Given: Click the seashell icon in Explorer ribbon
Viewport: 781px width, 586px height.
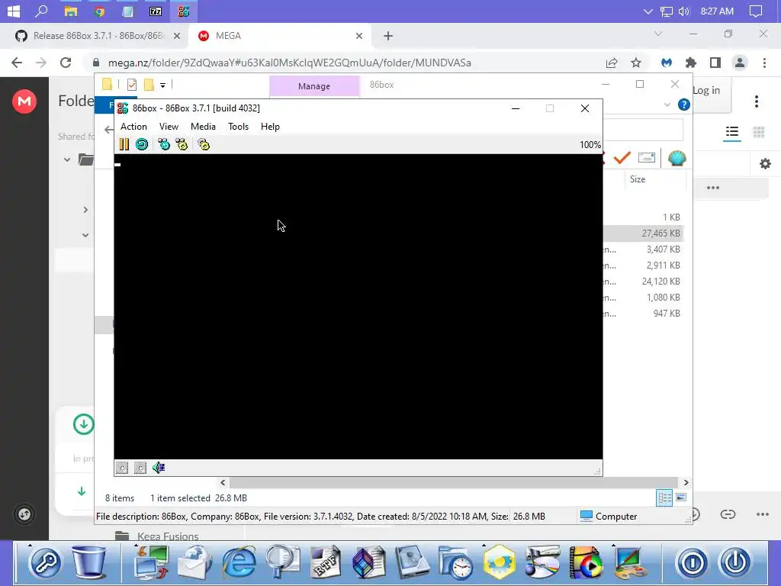Looking at the screenshot, I should [x=677, y=158].
